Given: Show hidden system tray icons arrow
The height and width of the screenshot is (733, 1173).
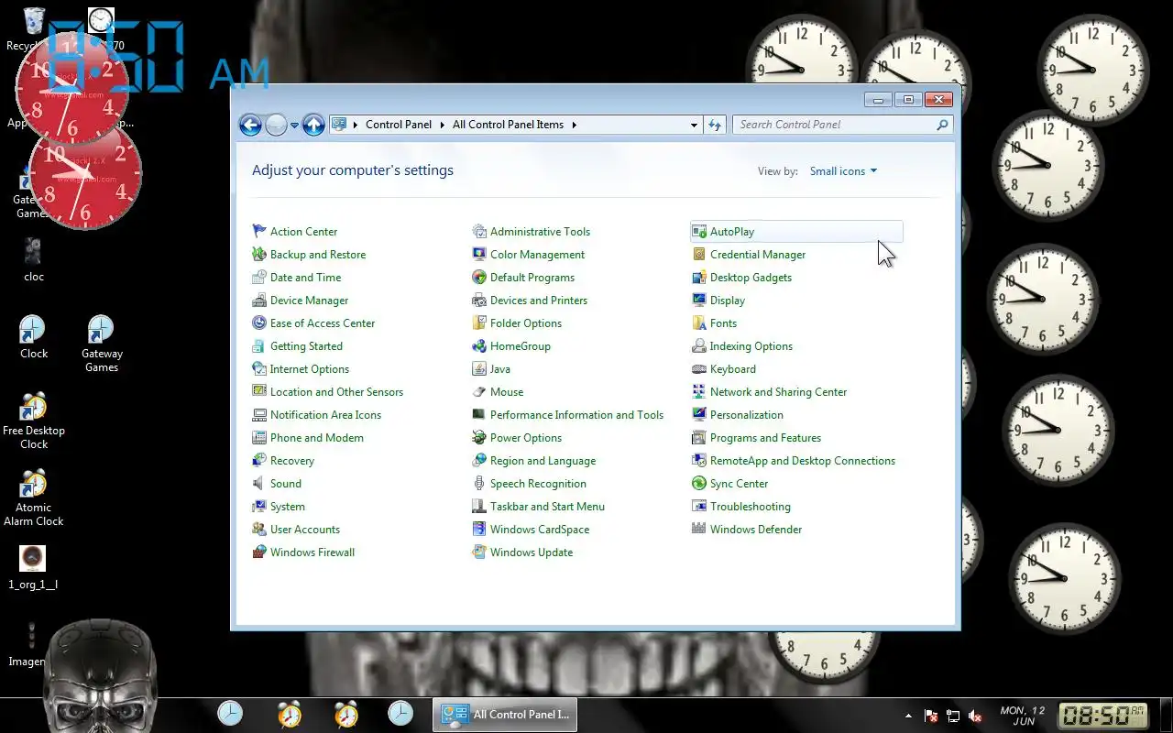Looking at the screenshot, I should click(908, 716).
